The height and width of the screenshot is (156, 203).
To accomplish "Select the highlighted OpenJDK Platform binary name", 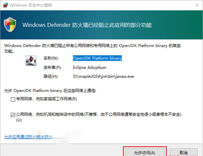I will (x=97, y=58).
